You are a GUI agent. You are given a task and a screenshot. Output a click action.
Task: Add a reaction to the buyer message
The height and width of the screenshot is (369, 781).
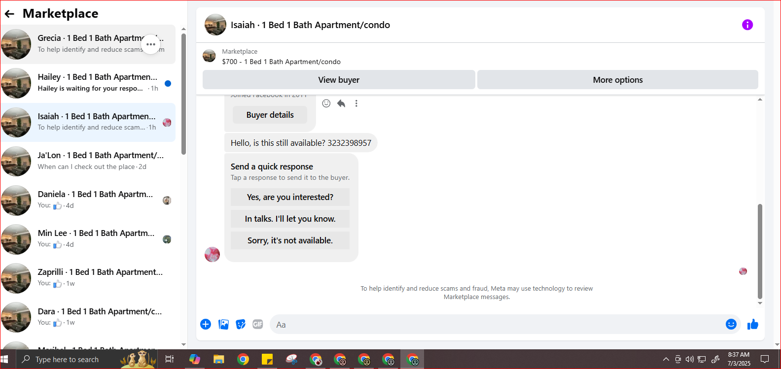click(326, 103)
